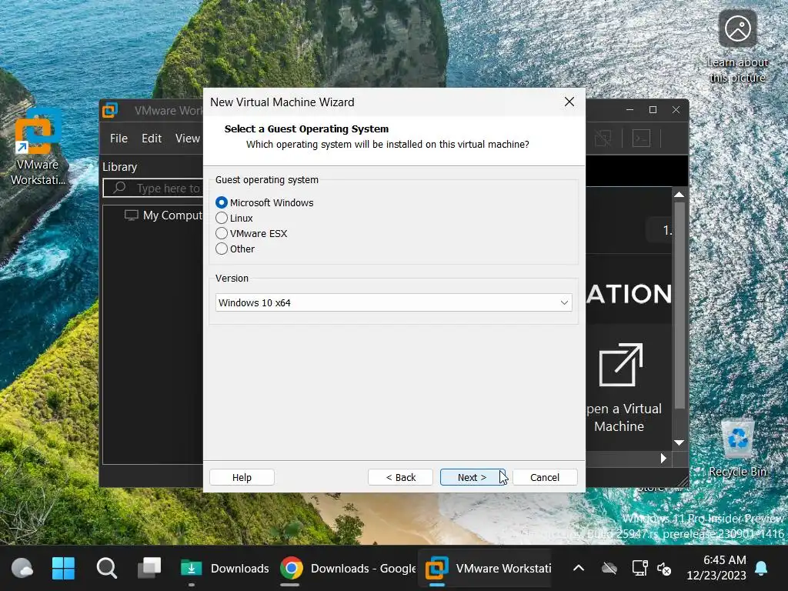Open the Version dropdown showing Windows 10 x64
788x591 pixels.
tap(393, 302)
